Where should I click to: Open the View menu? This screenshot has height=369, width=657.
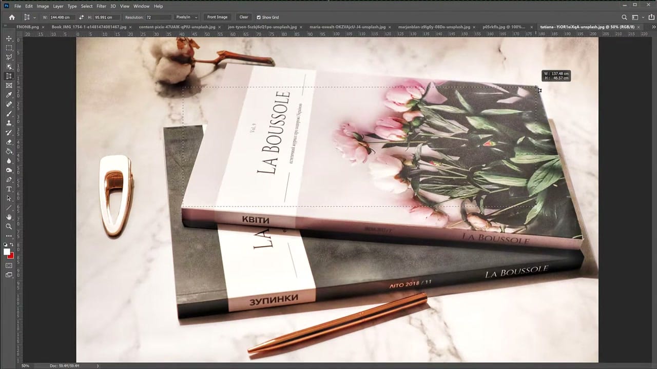[x=125, y=6]
